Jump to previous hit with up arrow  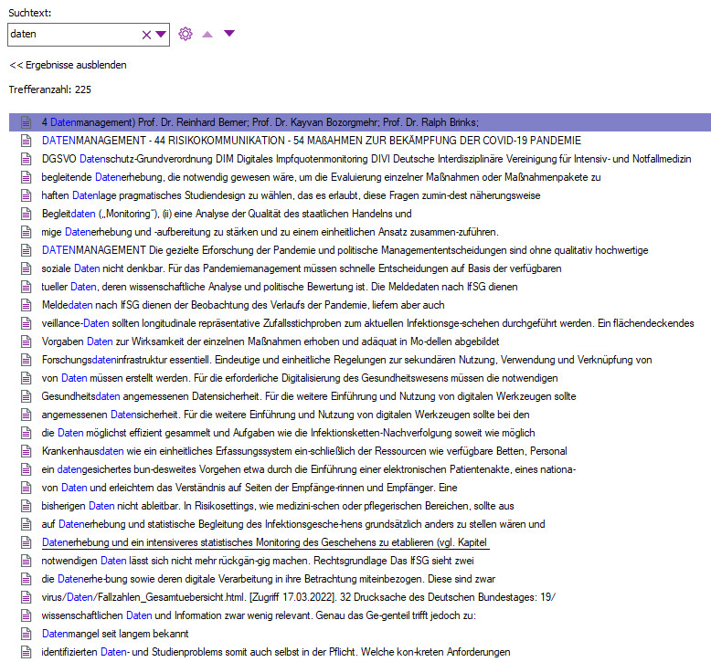pyautogui.click(x=207, y=34)
